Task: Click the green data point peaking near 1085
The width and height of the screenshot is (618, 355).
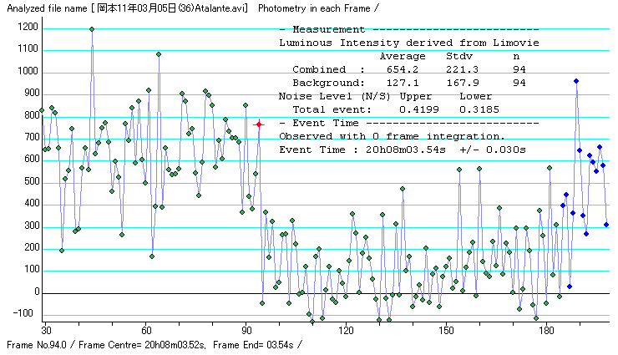Action: tap(159, 54)
